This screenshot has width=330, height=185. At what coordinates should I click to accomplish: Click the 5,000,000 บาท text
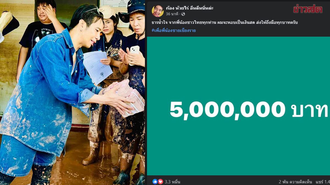249,110
